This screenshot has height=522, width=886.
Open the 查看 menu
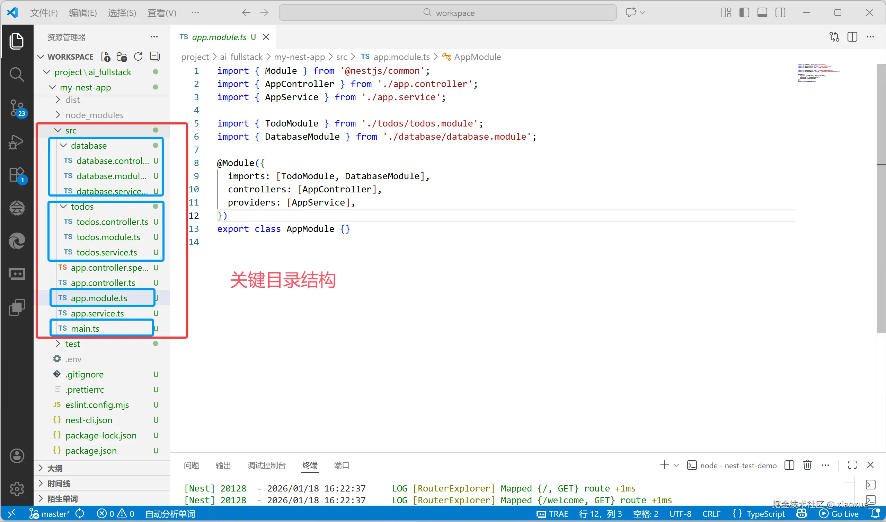point(161,13)
